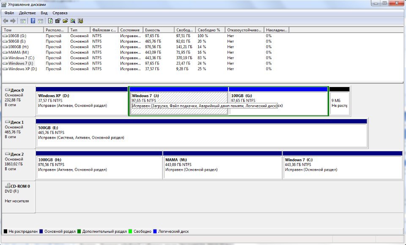Click the drive icon of Windows XP (D:) row

click(x=5, y=69)
